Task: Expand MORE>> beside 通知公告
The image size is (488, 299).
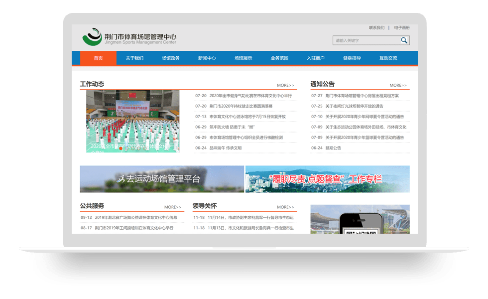Action: click(398, 86)
